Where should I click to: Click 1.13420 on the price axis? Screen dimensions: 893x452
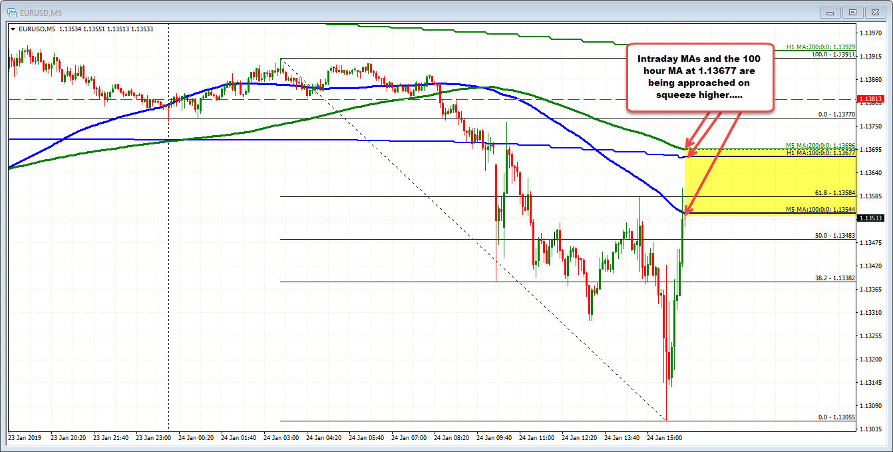872,266
